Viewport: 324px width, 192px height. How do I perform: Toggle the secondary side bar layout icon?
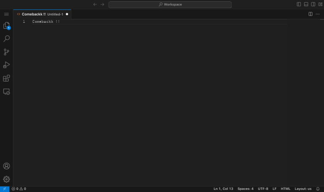[313, 4]
